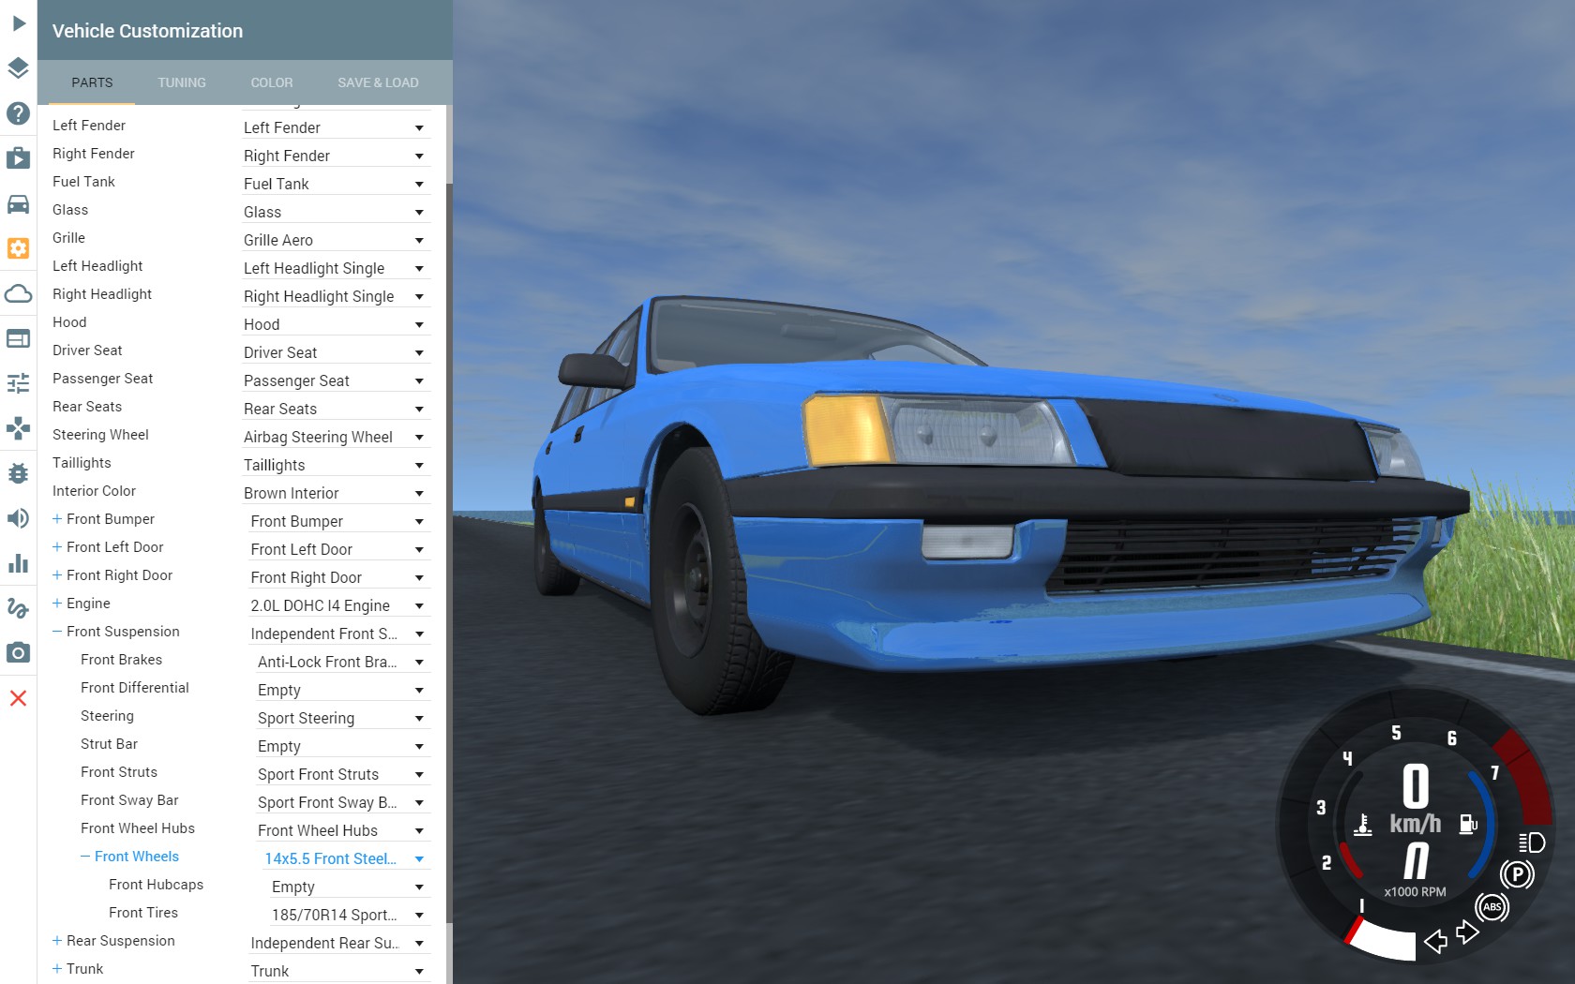Open the Sport Front Sway Bar dropdown
This screenshot has width=1575, height=984.
(x=343, y=802)
